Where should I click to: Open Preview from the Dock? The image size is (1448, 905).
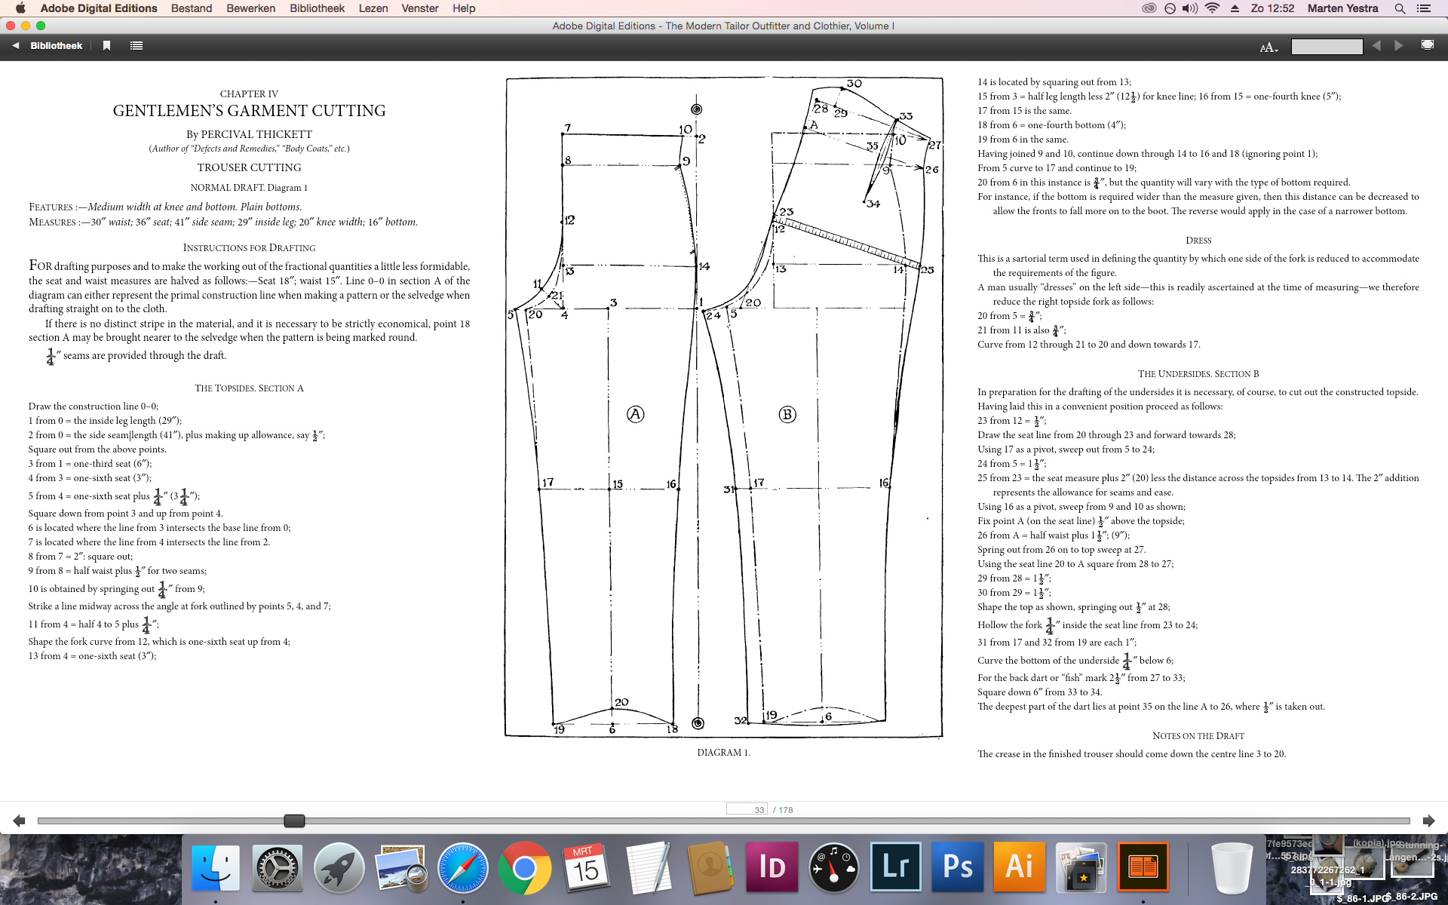(401, 867)
